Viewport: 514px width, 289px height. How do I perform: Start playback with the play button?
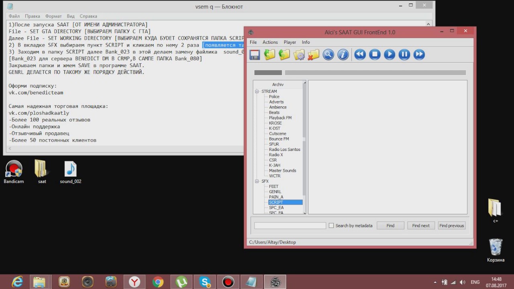[x=390, y=55]
